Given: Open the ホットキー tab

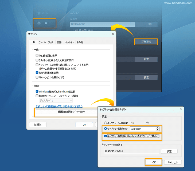Looking at the screenshot, I should [x=70, y=42].
